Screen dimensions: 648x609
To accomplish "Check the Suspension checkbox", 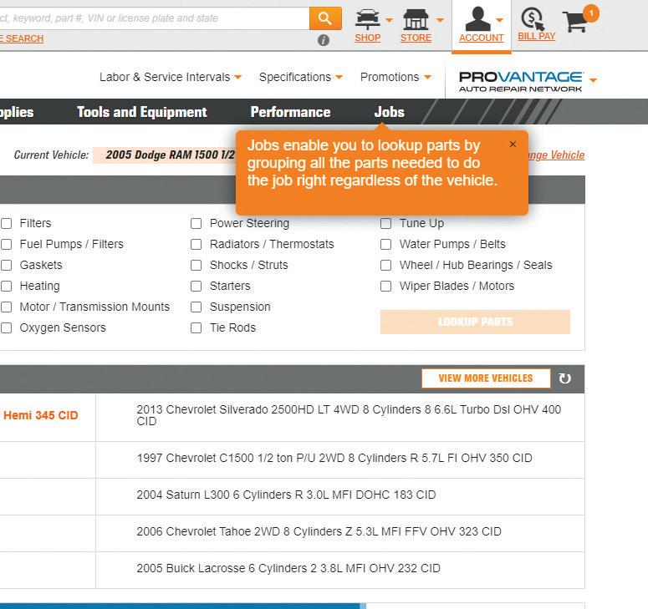I will pos(196,307).
